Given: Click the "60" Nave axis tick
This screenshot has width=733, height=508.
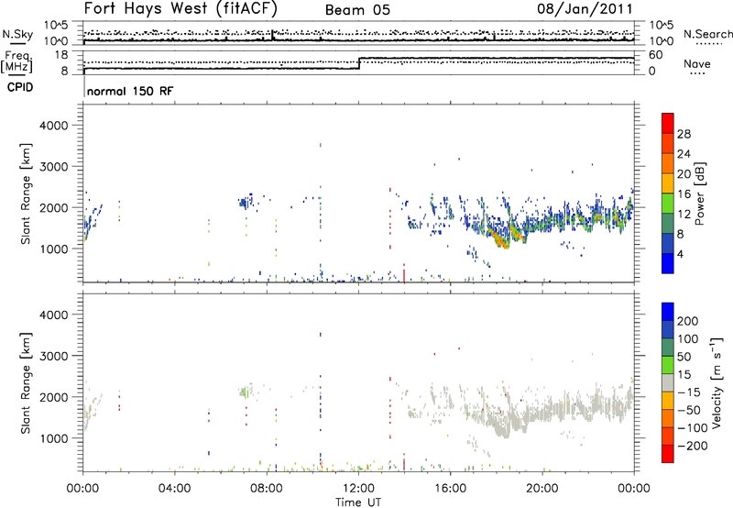Looking at the screenshot, I should pyautogui.click(x=655, y=55).
